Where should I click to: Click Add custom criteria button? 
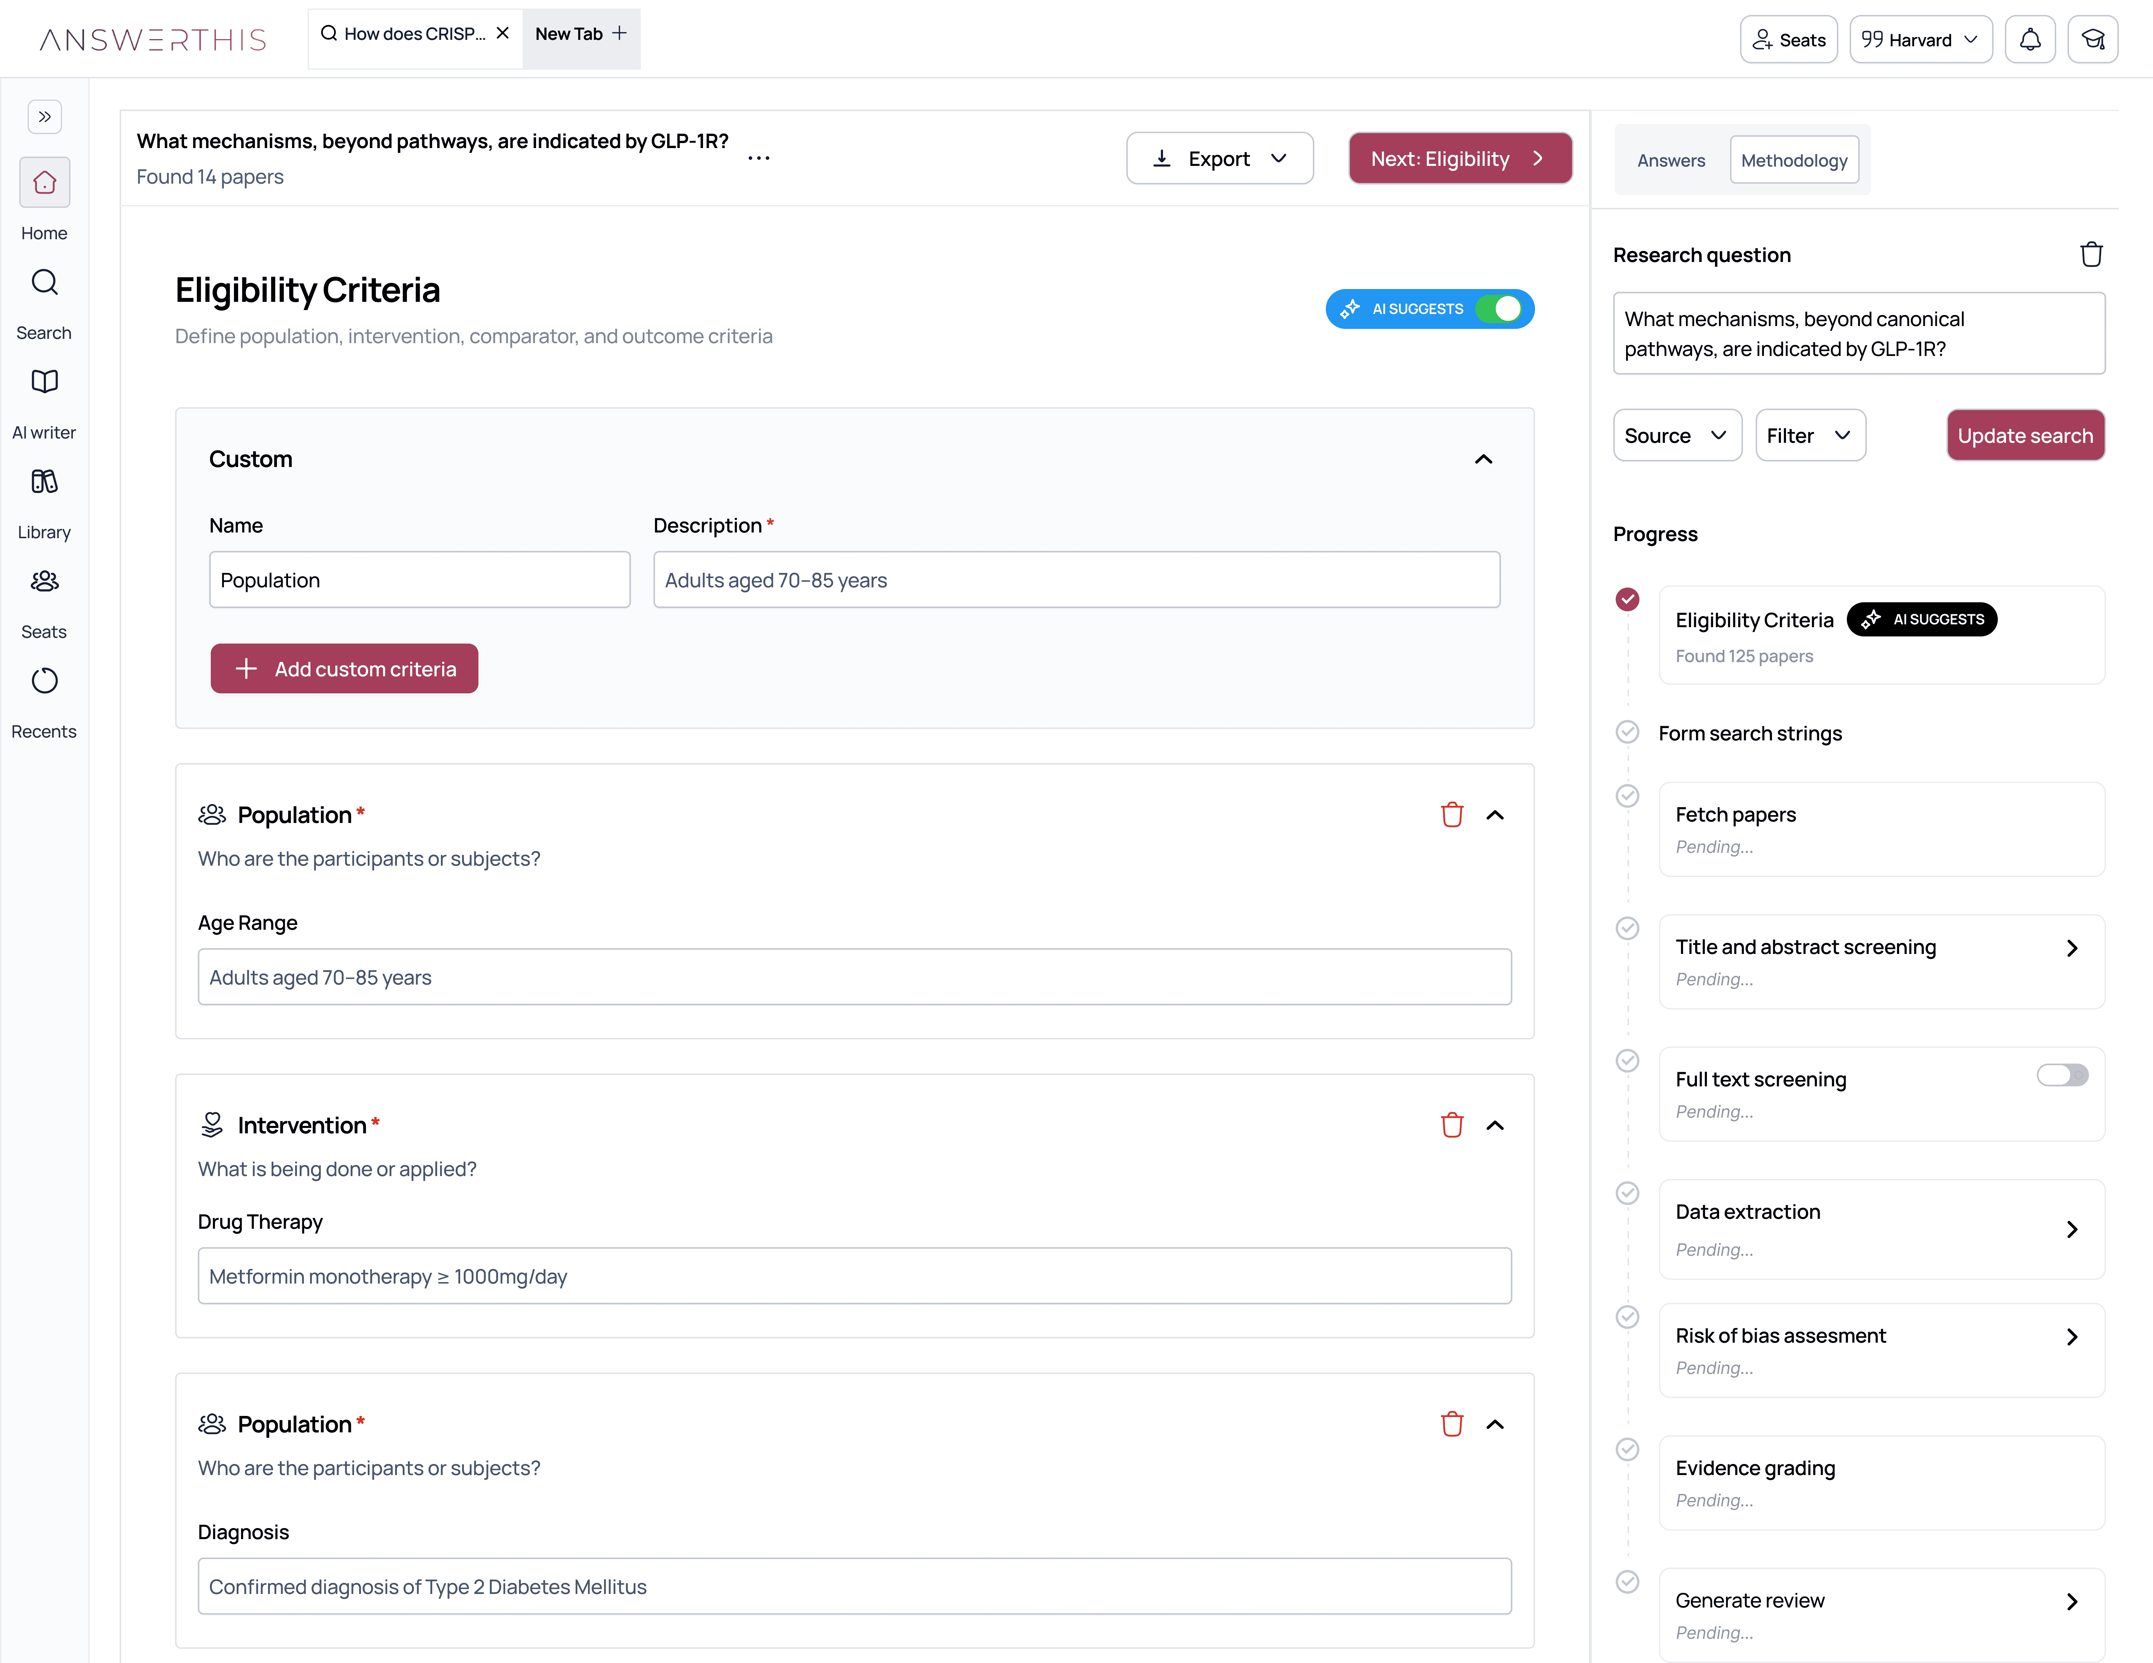pyautogui.click(x=344, y=669)
